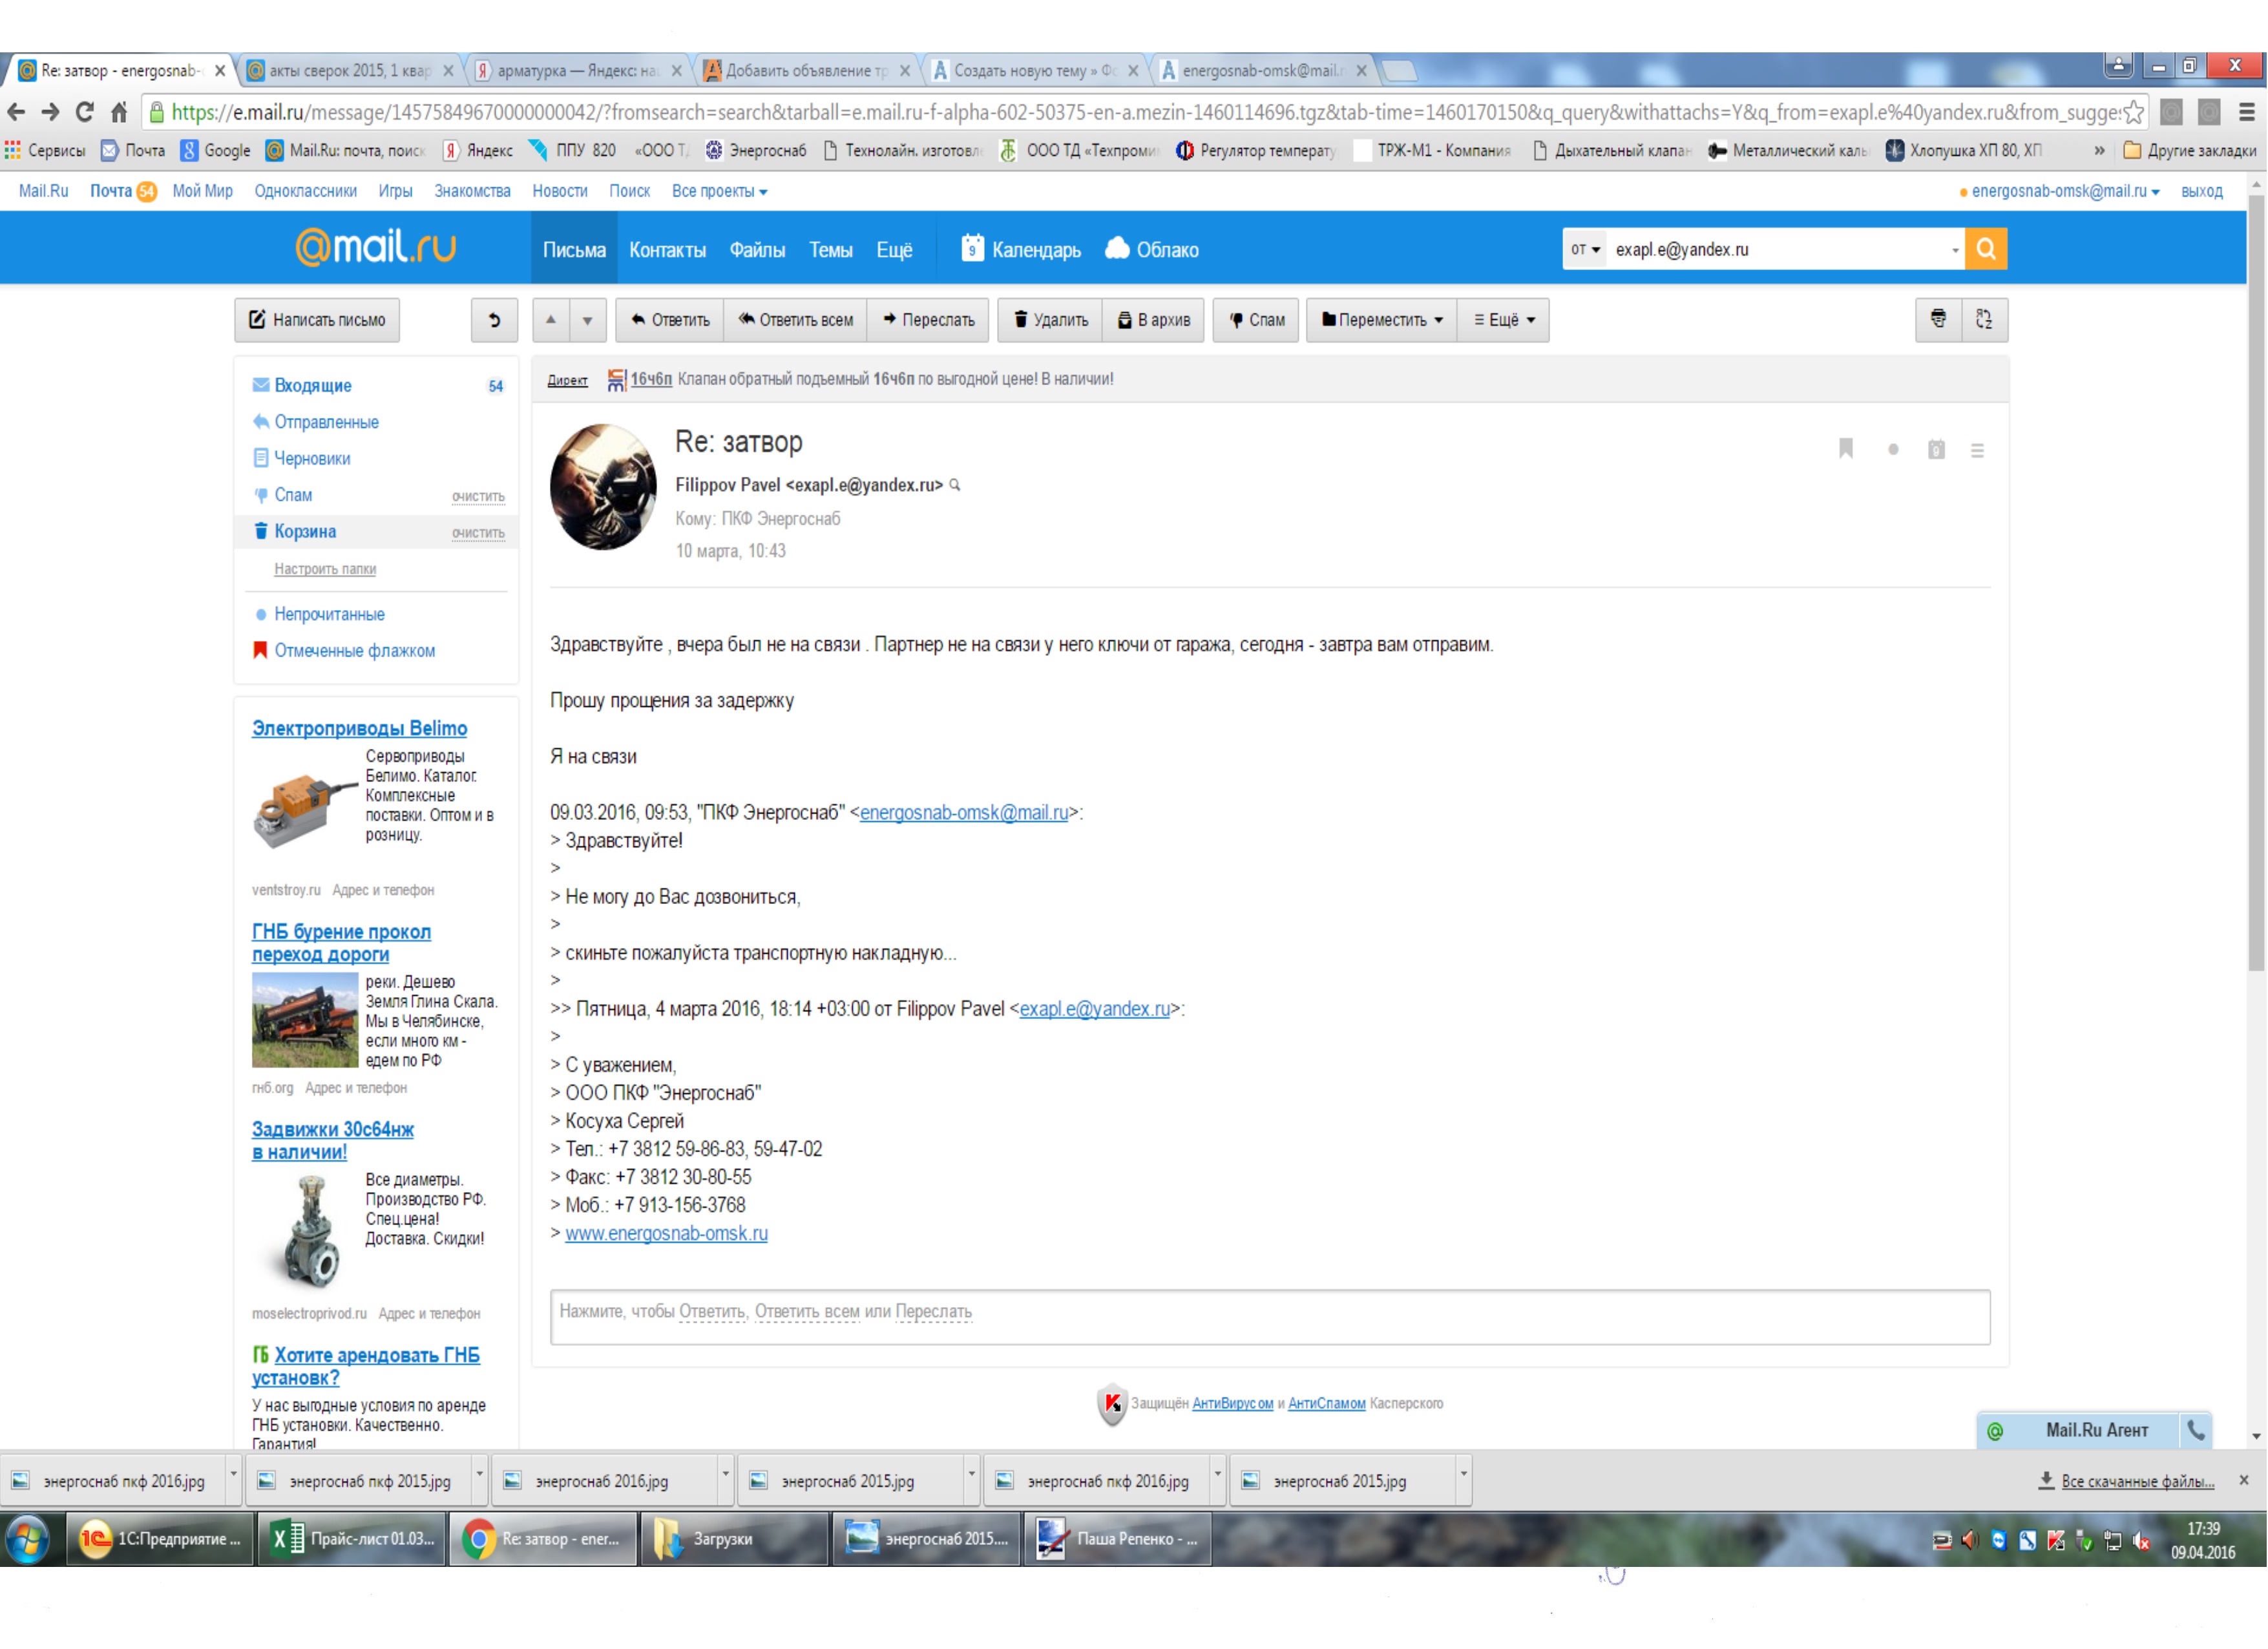Viewport: 2268px width, 1649px height.
Task: Click the quick reply input field
Action: [x=1269, y=1316]
